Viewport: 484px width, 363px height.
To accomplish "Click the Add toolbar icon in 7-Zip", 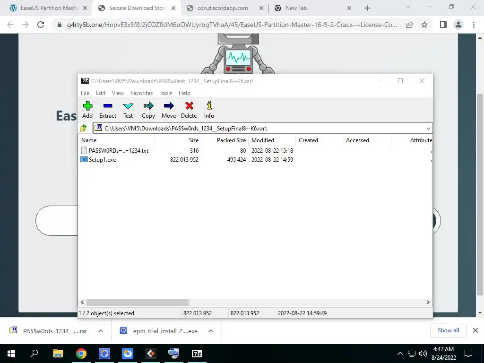I will tap(87, 110).
